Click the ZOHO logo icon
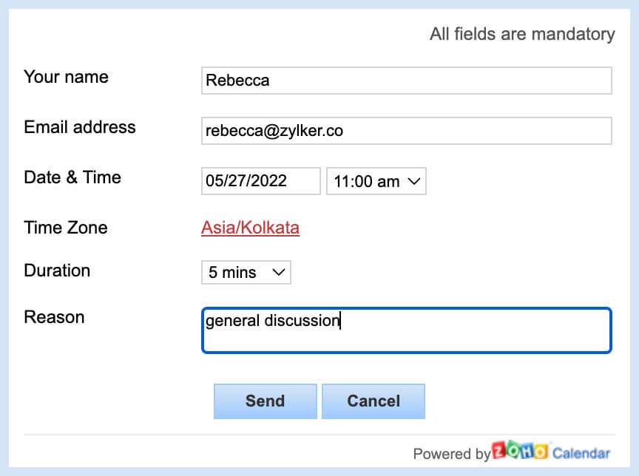Viewport: 639px width, 476px height. (520, 452)
